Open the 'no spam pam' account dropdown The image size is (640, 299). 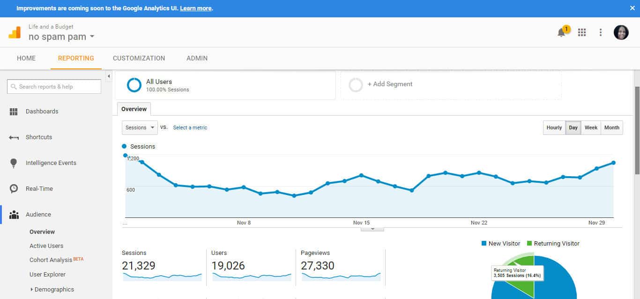(61, 37)
